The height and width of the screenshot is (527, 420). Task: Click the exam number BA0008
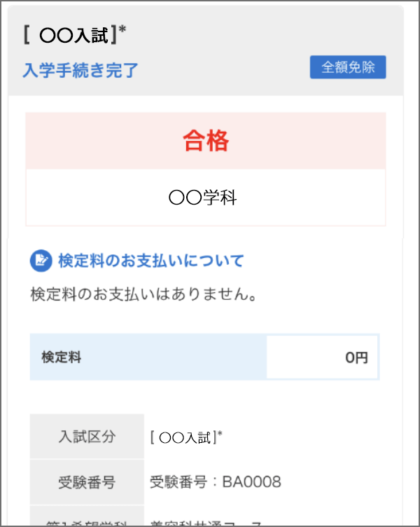click(251, 482)
